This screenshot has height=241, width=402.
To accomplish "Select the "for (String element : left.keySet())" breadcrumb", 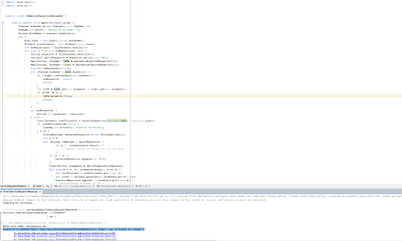I will click(114, 186).
